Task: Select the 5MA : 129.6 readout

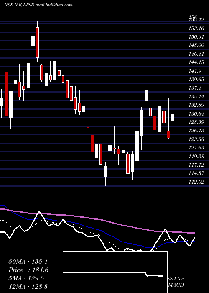Action: click(26, 278)
